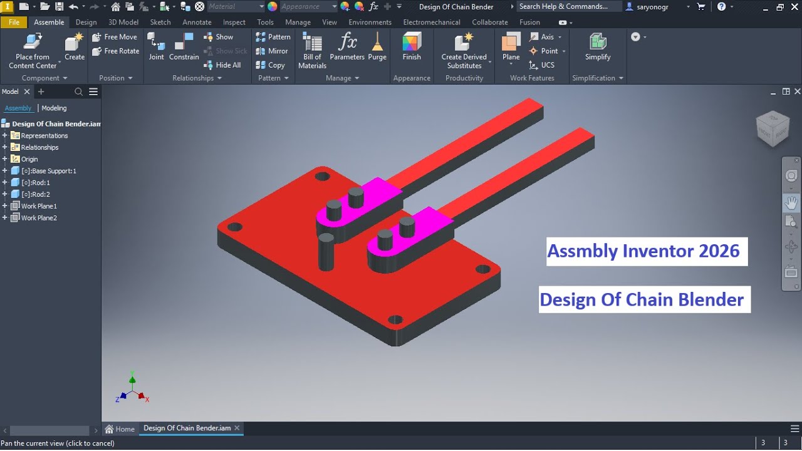Go to the Home document tab
The image size is (802, 451).
coord(120,429)
